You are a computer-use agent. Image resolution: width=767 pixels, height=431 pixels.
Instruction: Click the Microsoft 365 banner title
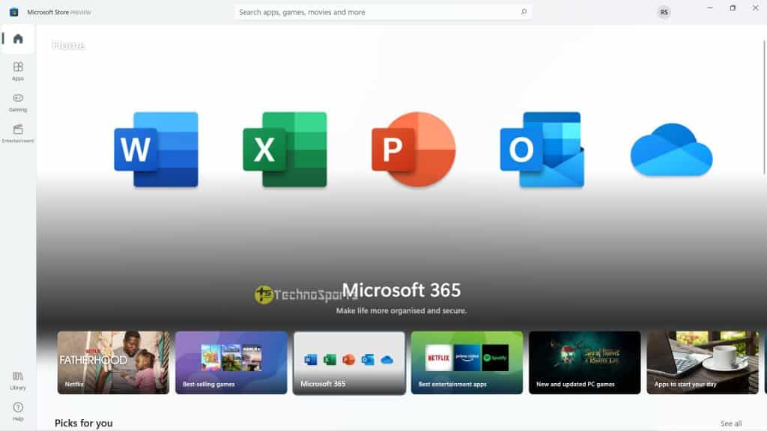[x=401, y=290]
